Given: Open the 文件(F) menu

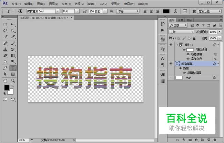Looking at the screenshot, I should pos(16,4).
